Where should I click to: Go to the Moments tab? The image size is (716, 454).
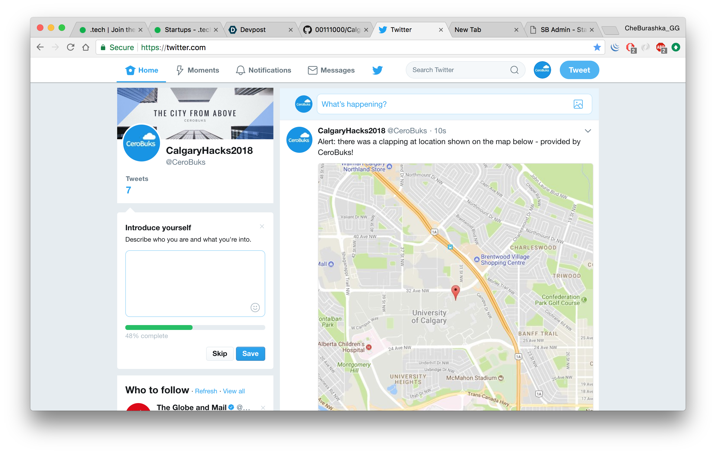[x=197, y=70]
